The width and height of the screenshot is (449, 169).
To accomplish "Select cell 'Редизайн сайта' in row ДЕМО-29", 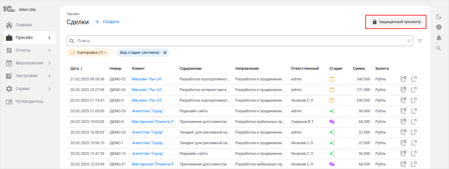I will coord(193,111).
